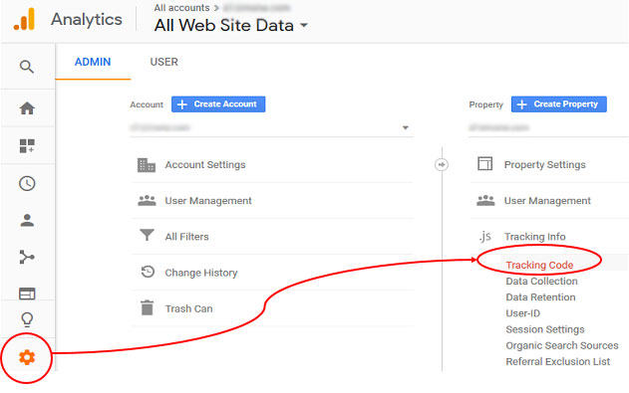Click the Analytics title text

click(x=87, y=20)
